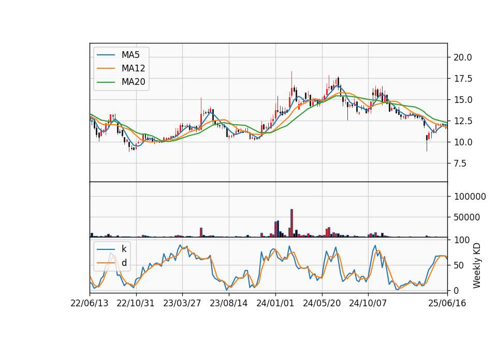
Task: Click the MA20 legend label
Action: pos(133,82)
